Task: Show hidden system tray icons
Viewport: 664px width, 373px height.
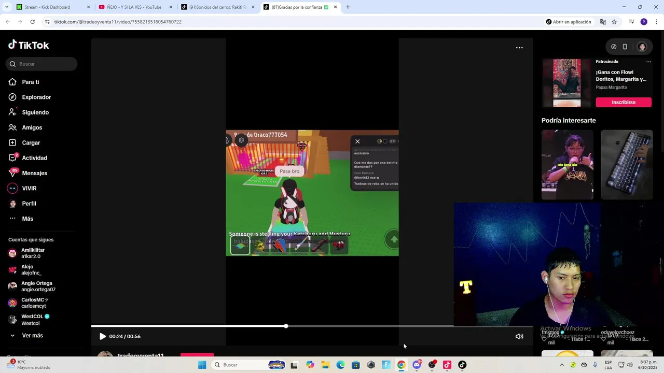Action: [561, 365]
